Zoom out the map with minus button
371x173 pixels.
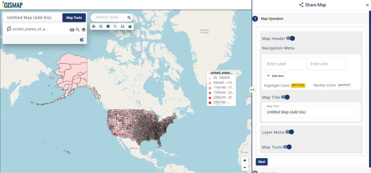point(245,168)
